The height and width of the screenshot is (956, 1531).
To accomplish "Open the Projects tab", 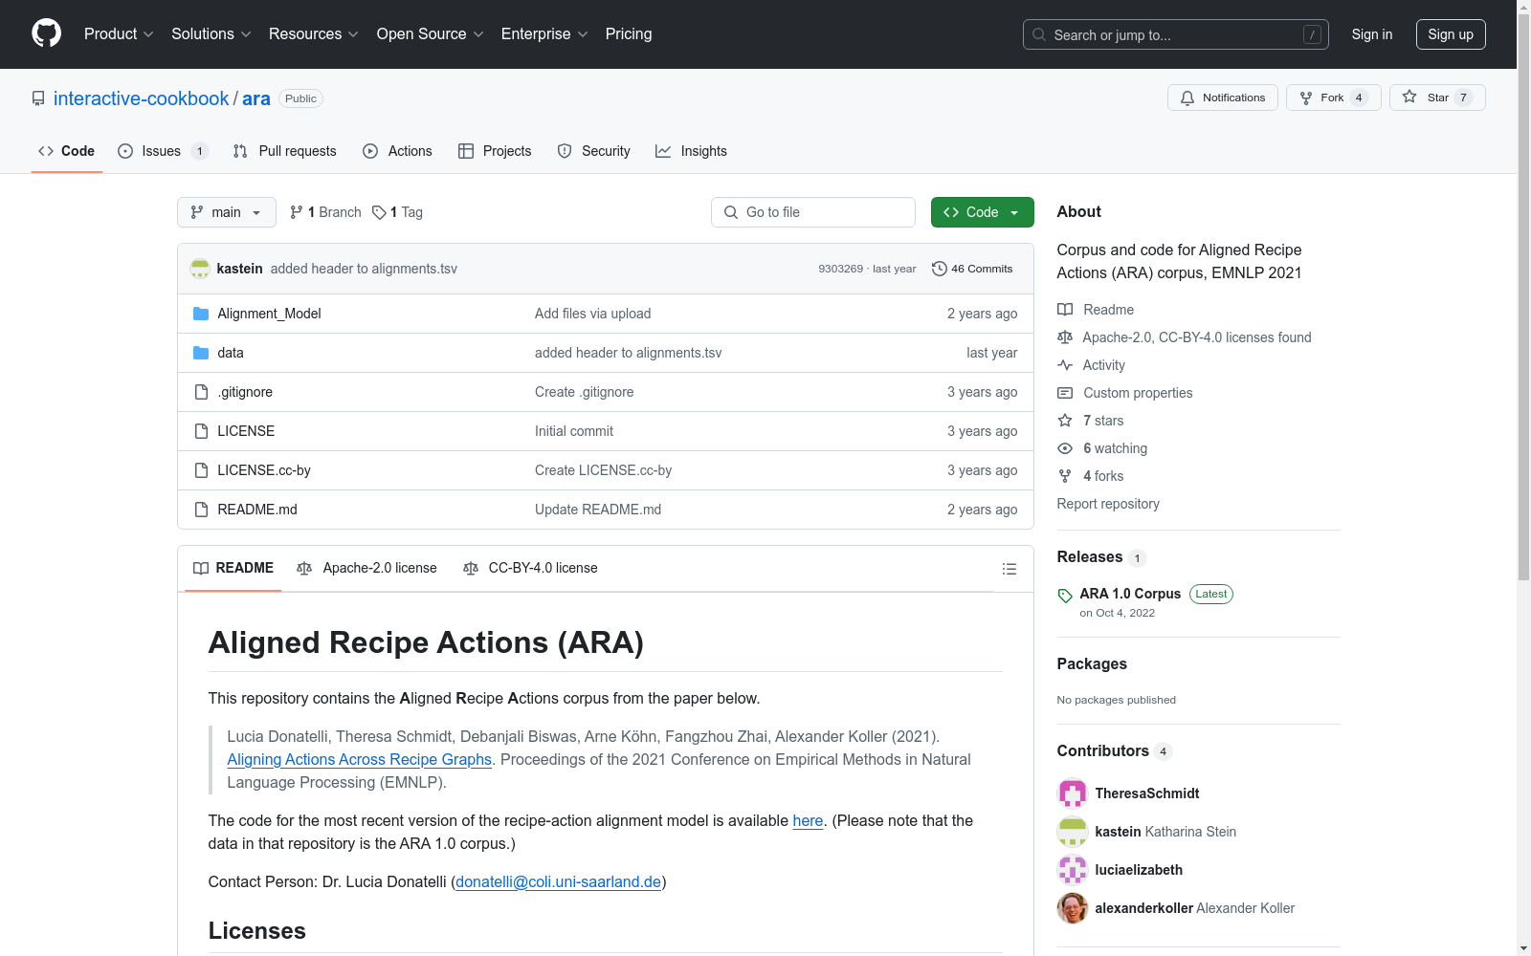I will tap(495, 151).
